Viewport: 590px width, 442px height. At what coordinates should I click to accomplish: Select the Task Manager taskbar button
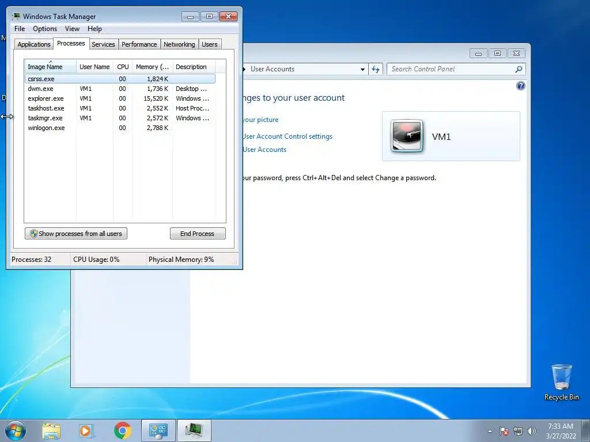click(x=194, y=430)
